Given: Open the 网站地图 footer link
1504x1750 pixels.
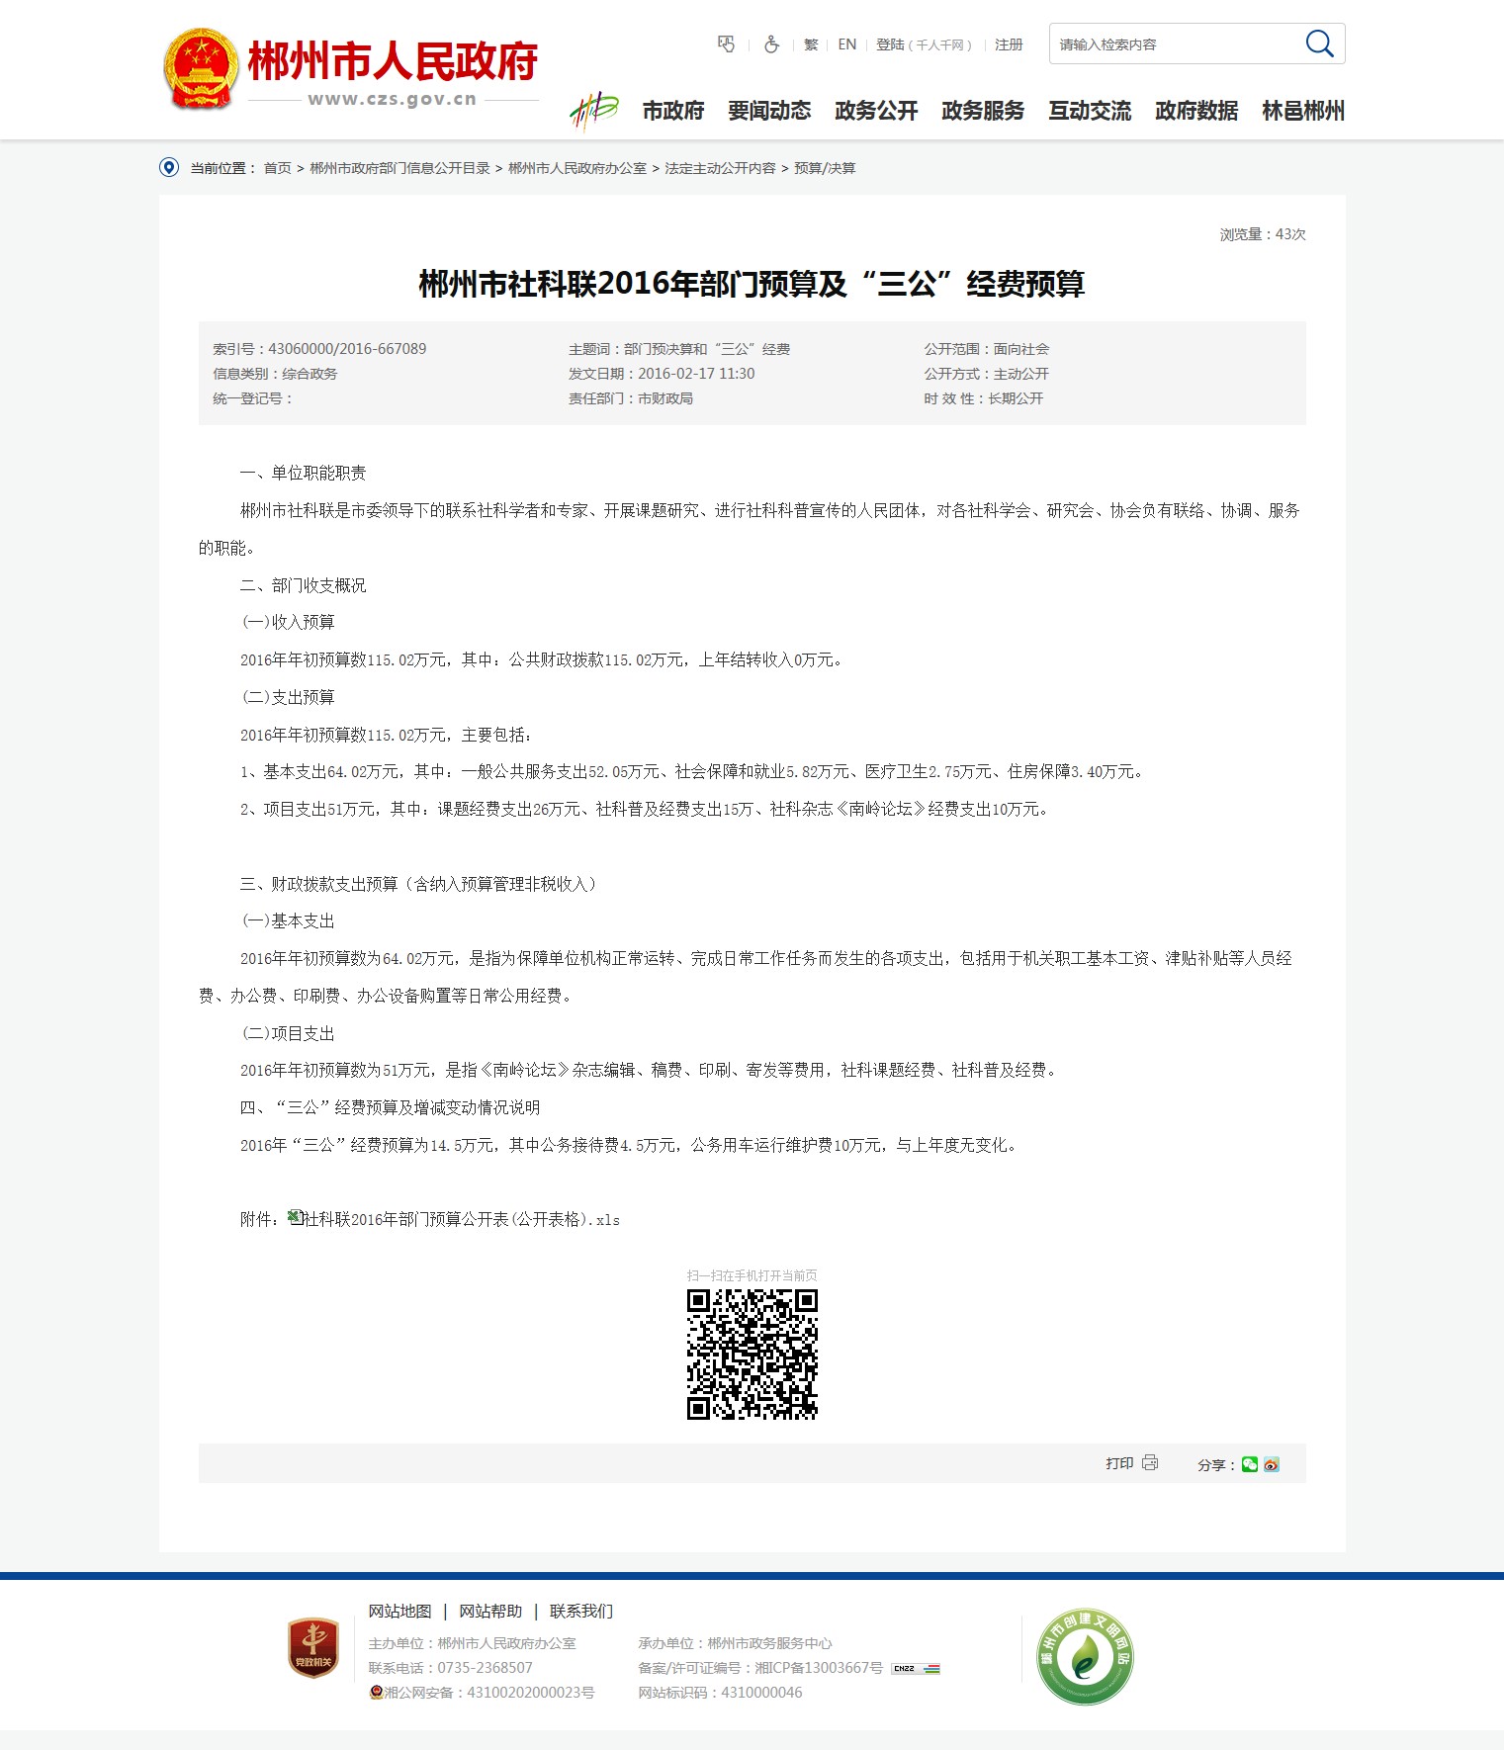Looking at the screenshot, I should [400, 1612].
